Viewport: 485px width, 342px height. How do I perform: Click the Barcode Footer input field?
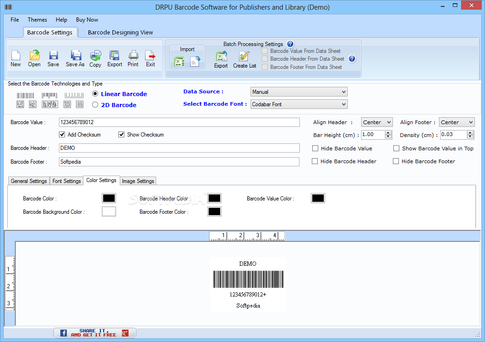tap(179, 162)
